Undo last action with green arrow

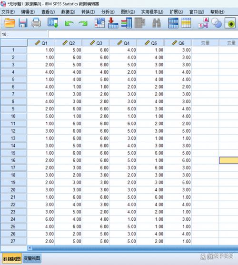pyautogui.click(x=69, y=23)
